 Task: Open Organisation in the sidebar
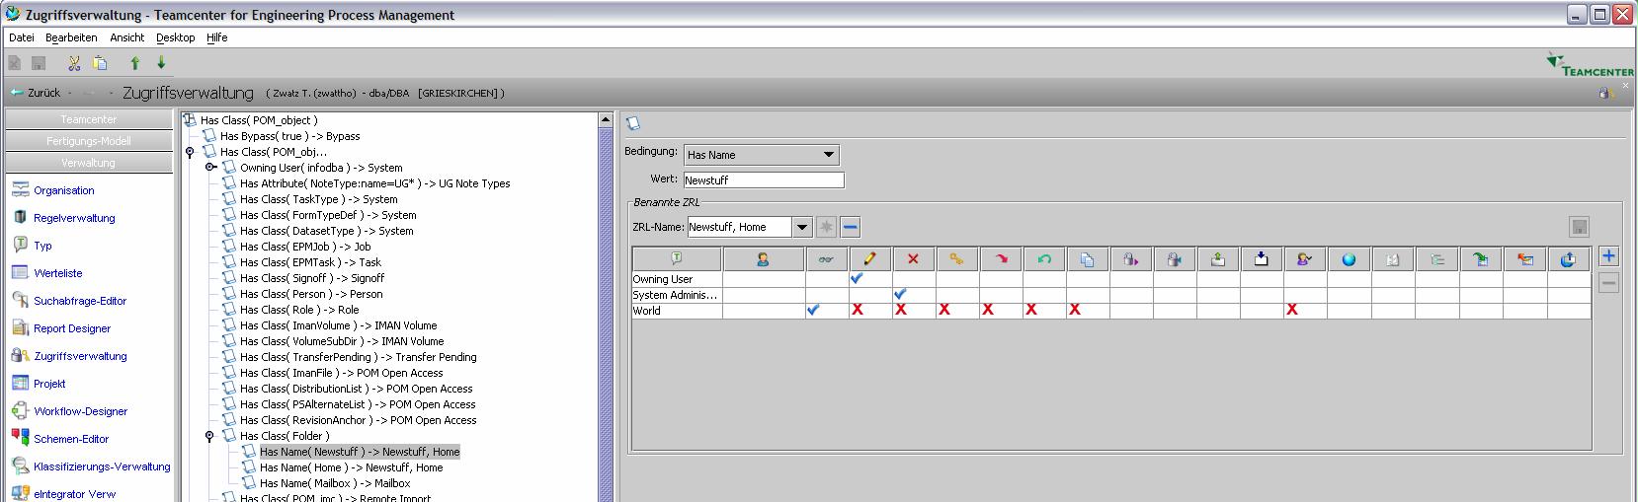pos(64,190)
